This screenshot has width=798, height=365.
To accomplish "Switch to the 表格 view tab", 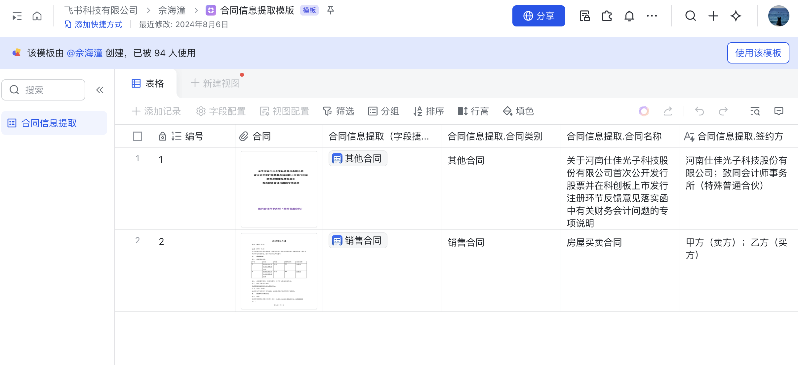I will pyautogui.click(x=148, y=83).
